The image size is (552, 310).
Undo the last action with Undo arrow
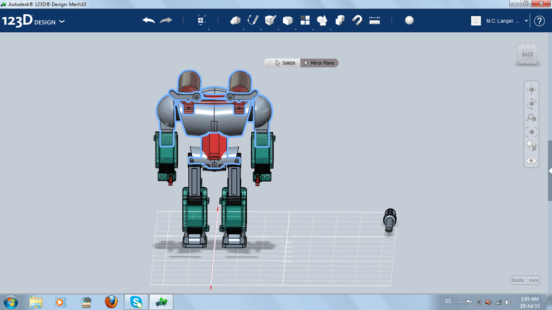click(149, 20)
